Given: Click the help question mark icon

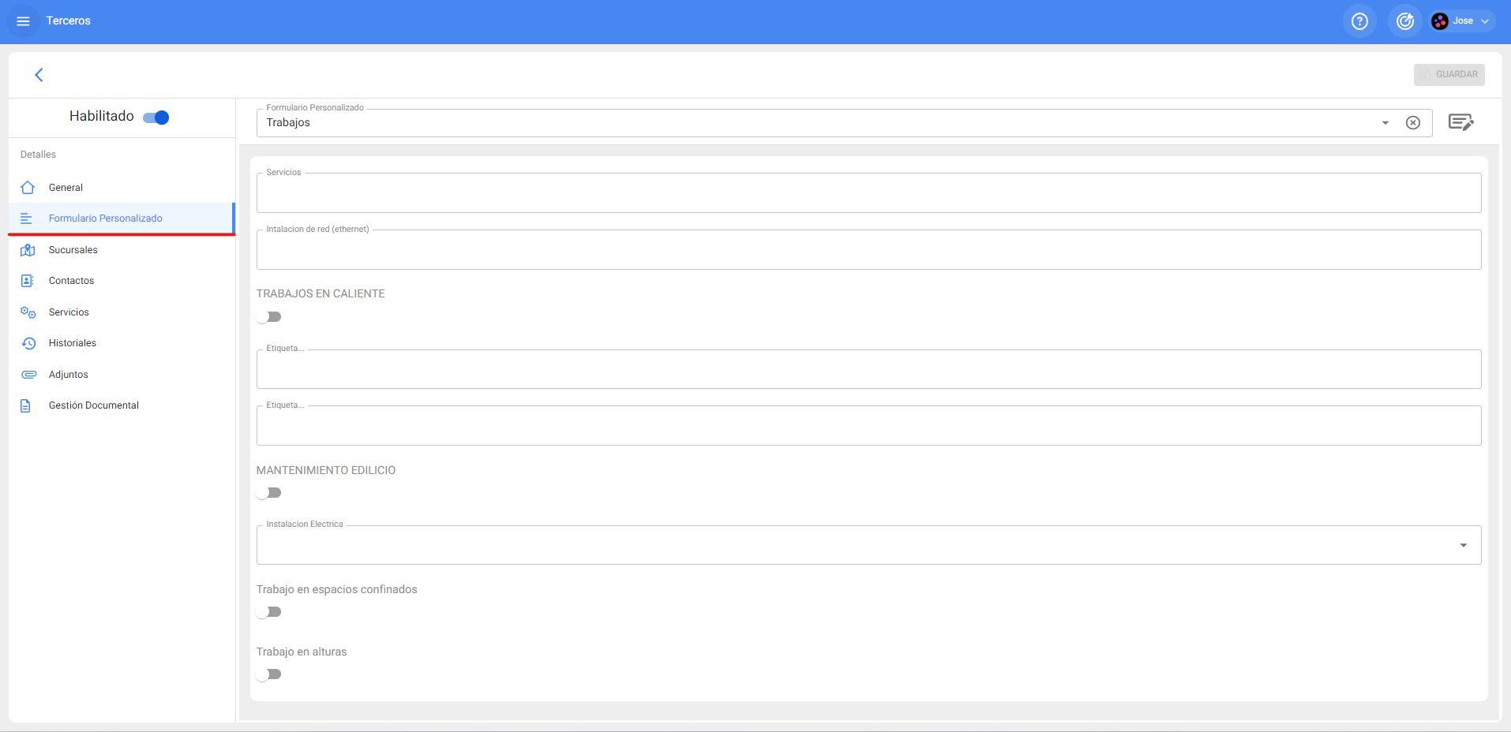Looking at the screenshot, I should pos(1359,21).
